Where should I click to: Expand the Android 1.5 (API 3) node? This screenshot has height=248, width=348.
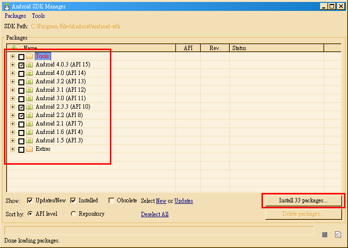click(12, 140)
